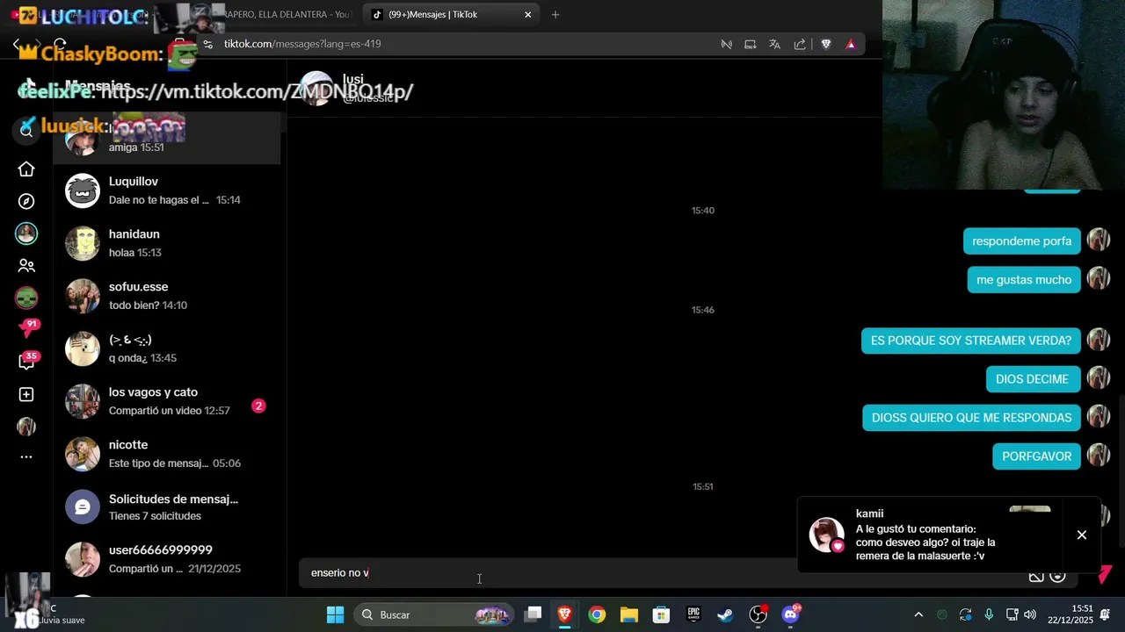Go to TikTok Home via house icon
The image size is (1125, 632).
(26, 169)
